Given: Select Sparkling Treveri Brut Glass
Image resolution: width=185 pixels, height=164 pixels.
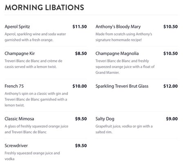Looking at the screenshot, I should pyautogui.click(x=122, y=86).
